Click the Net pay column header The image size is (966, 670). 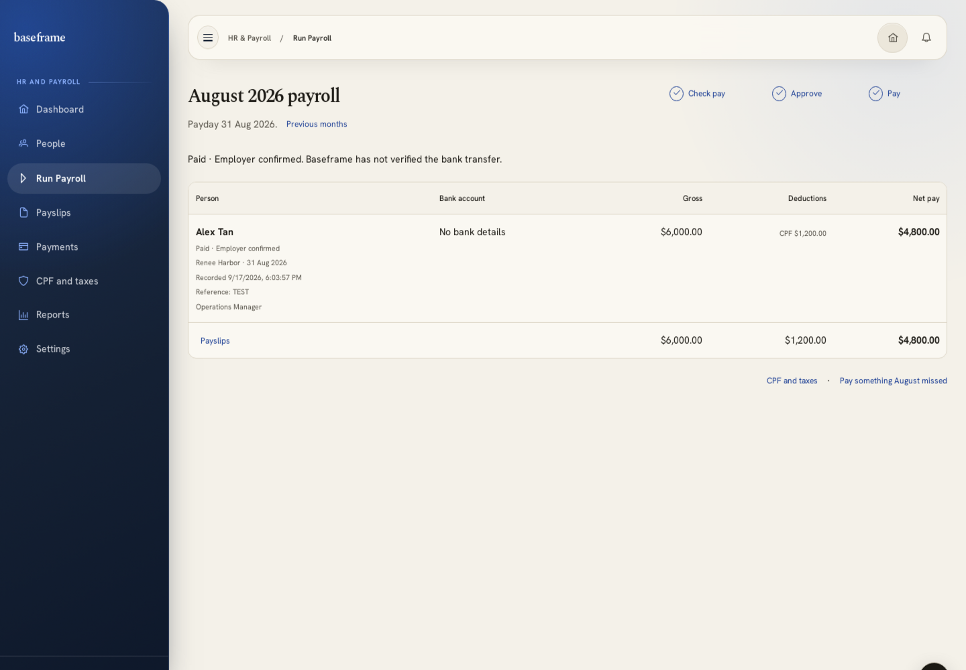point(926,198)
